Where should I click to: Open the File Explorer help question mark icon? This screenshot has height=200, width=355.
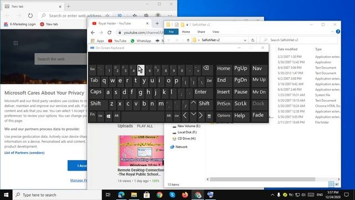338,32
